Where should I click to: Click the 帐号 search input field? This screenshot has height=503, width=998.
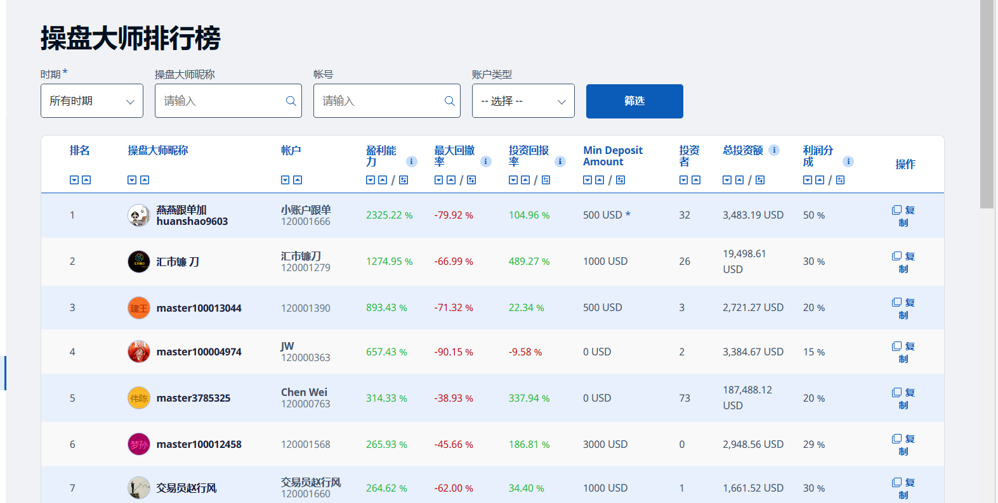(387, 101)
